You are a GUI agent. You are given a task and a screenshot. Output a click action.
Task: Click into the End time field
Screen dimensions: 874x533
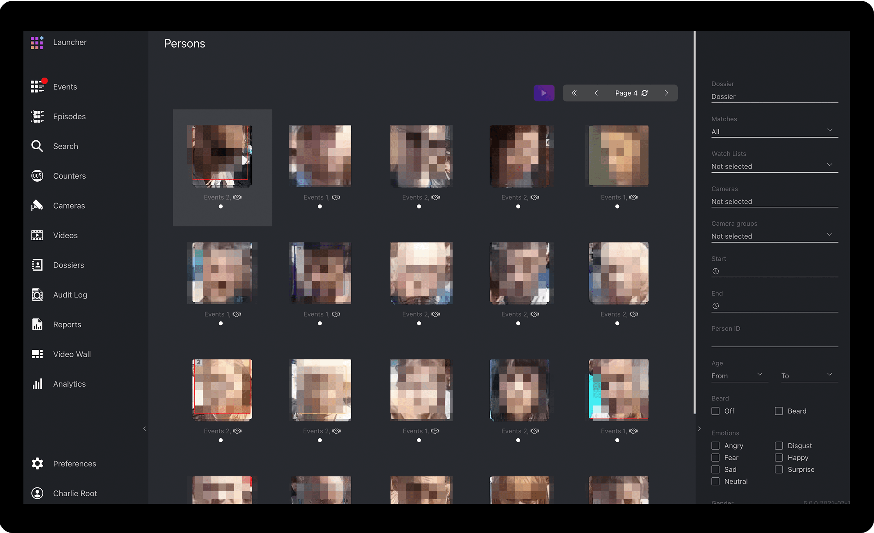[x=775, y=306]
